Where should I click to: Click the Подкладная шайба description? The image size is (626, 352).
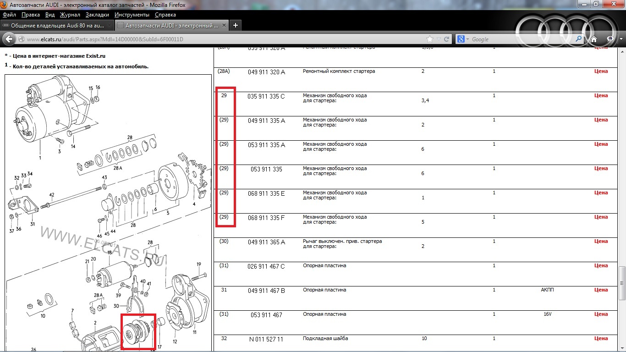325,339
